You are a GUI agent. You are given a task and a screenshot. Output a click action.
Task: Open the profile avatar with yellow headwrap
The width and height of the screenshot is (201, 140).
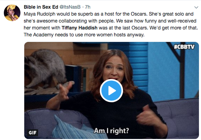12,13
